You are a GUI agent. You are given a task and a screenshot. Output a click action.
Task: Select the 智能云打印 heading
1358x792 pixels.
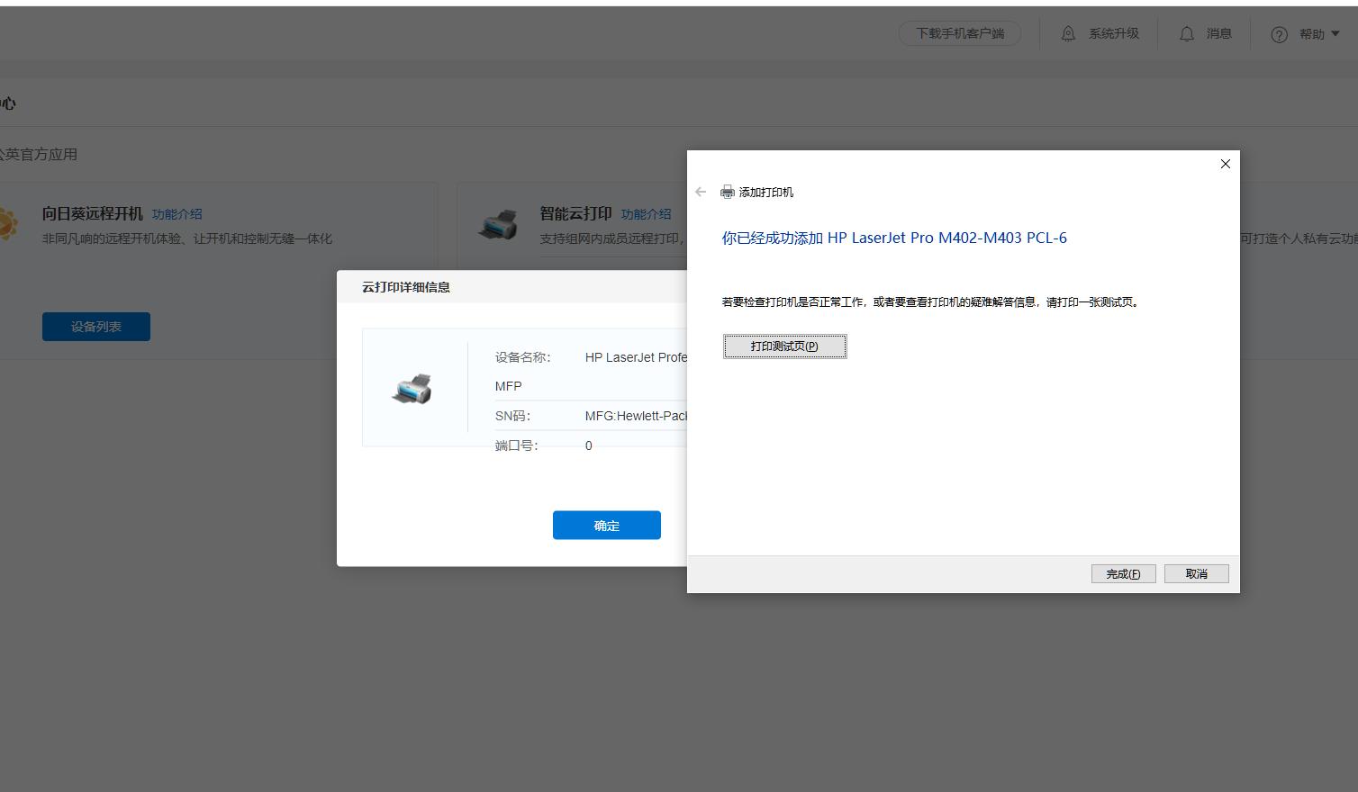[x=576, y=213]
